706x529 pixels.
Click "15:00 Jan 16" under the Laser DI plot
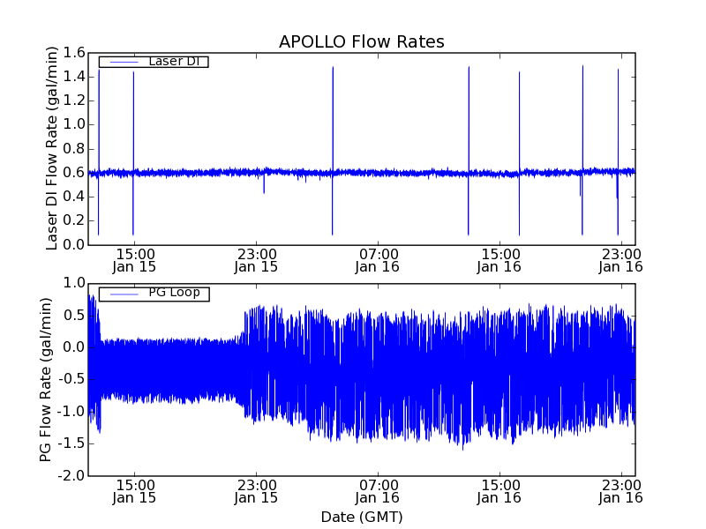(499, 261)
